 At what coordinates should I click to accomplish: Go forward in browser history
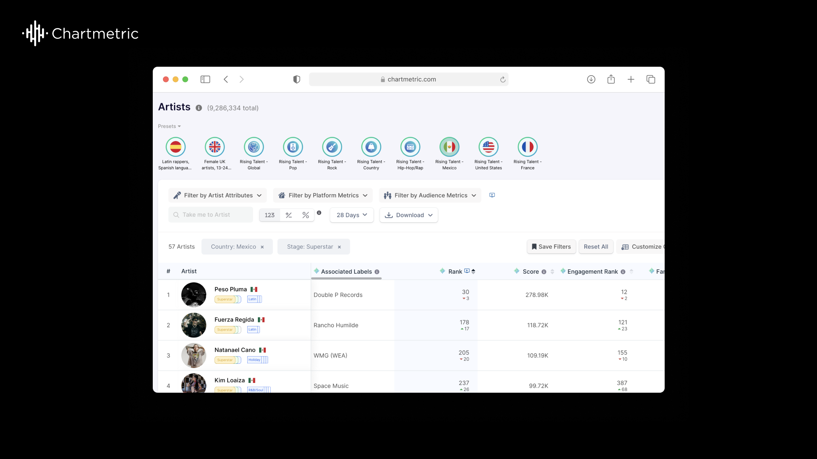pos(242,79)
